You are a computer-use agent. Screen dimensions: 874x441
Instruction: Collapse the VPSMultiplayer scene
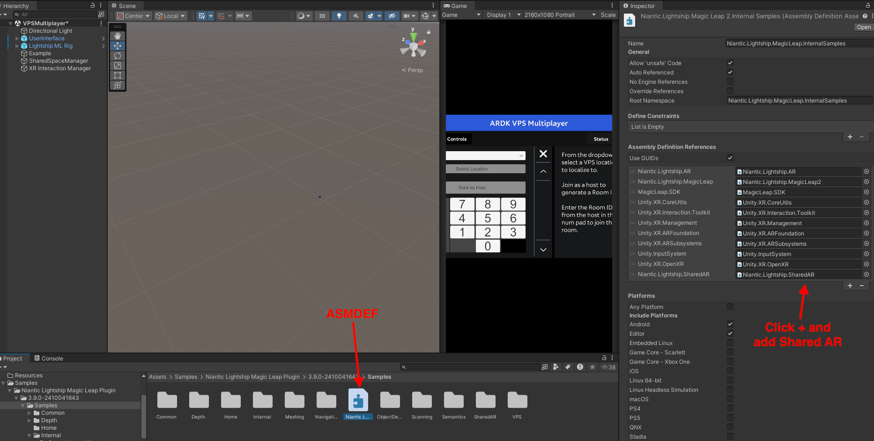[x=10, y=23]
